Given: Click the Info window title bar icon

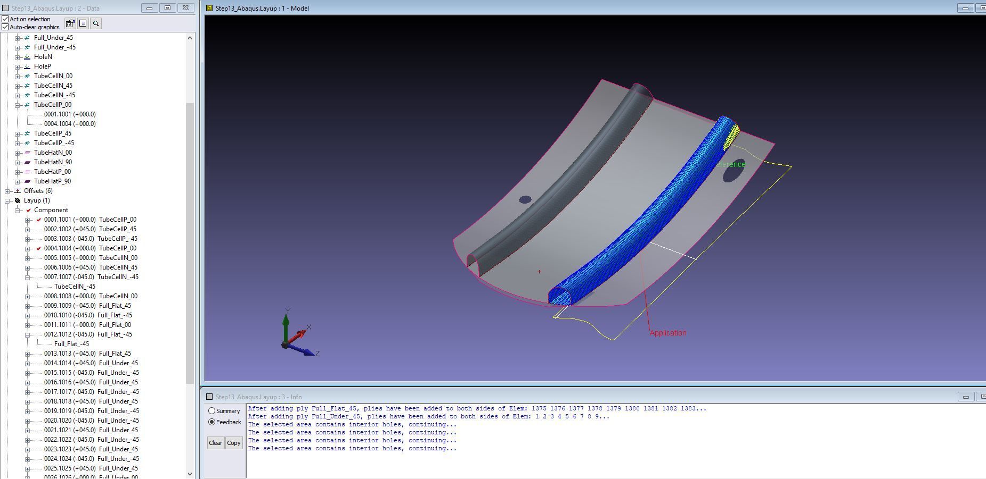Looking at the screenshot, I should (x=209, y=397).
